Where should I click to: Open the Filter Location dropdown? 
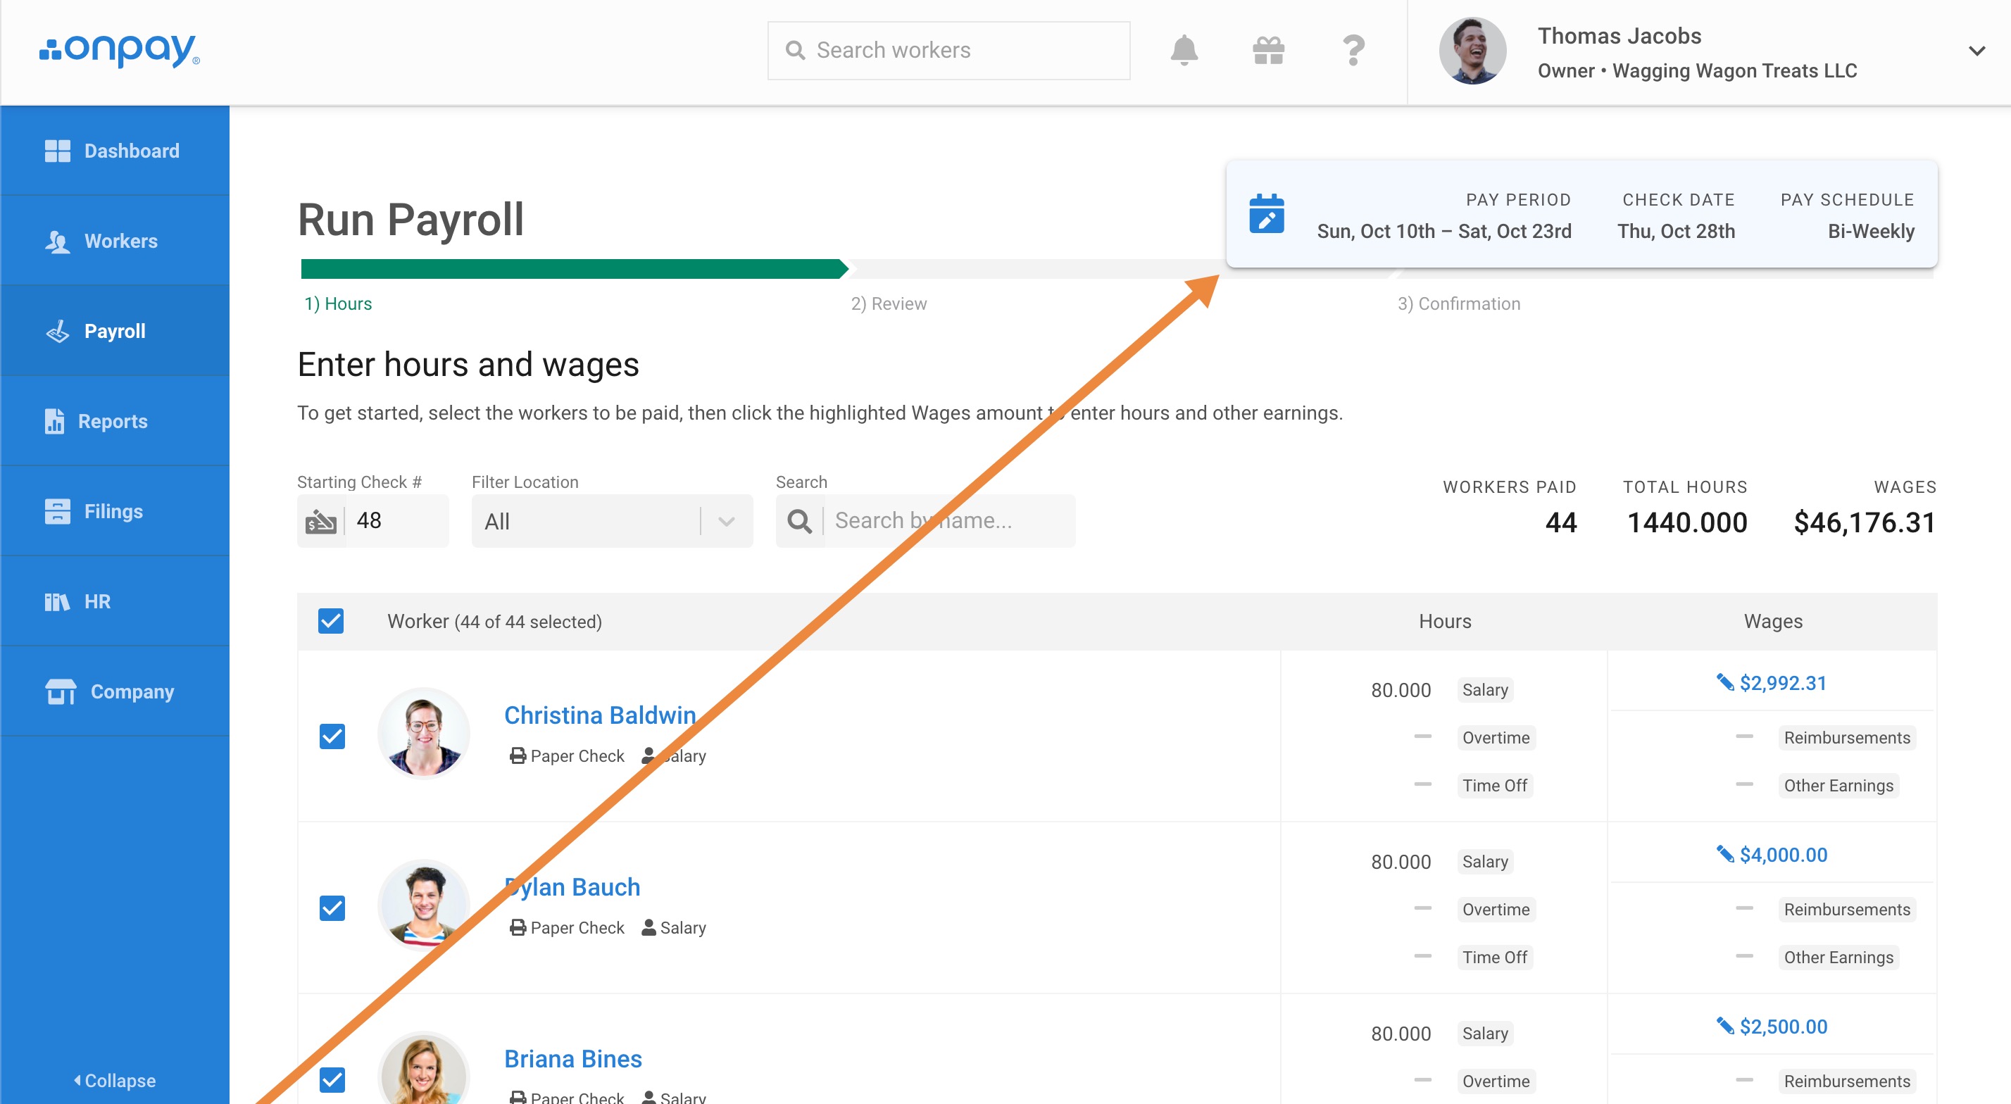click(611, 521)
